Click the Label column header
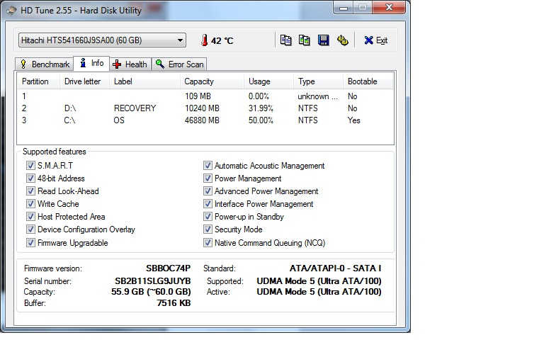The image size is (544, 340). pyautogui.click(x=145, y=81)
